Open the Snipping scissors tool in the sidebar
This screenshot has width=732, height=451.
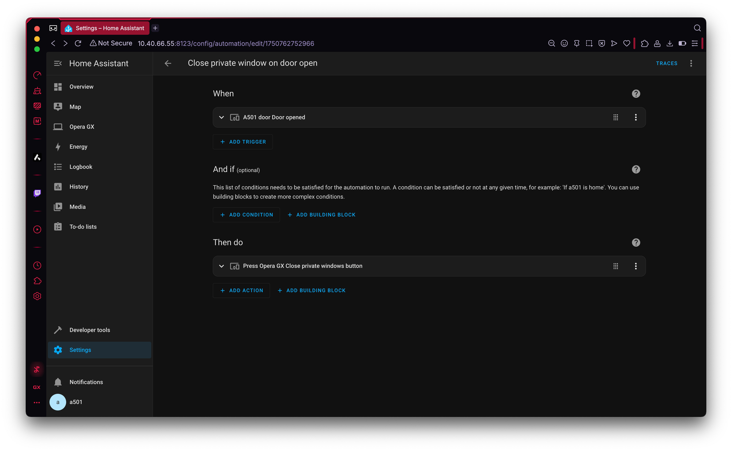[37, 369]
